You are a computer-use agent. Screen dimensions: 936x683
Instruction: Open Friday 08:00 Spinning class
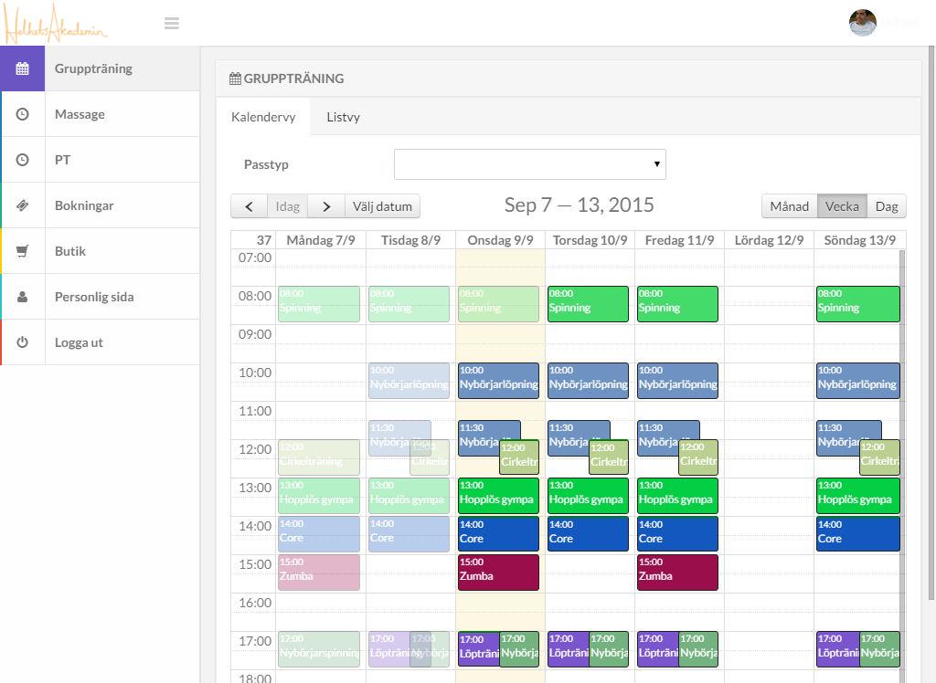tap(677, 304)
